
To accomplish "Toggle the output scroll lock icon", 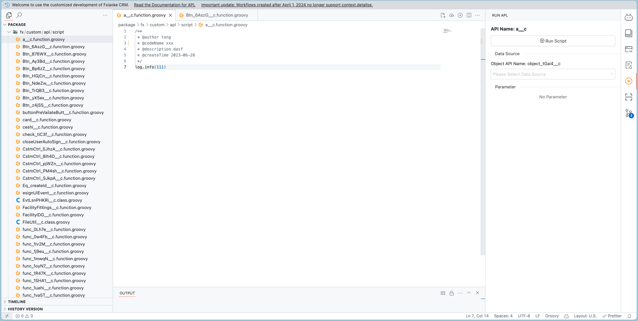I will [452, 293].
